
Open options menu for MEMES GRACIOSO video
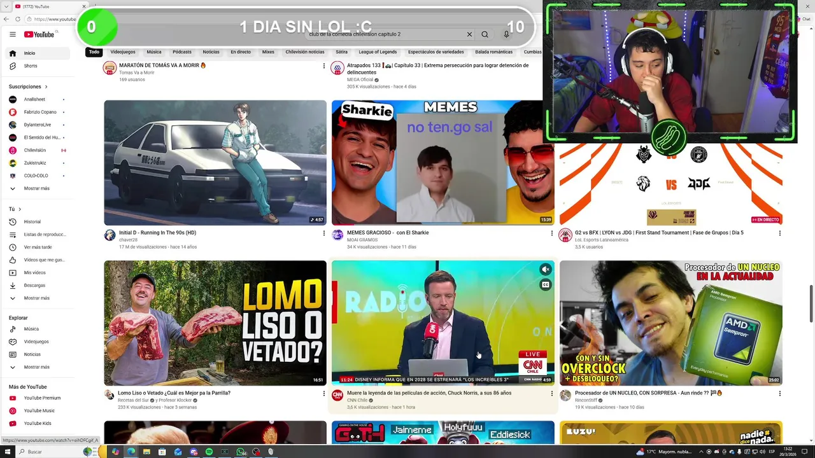pyautogui.click(x=552, y=233)
